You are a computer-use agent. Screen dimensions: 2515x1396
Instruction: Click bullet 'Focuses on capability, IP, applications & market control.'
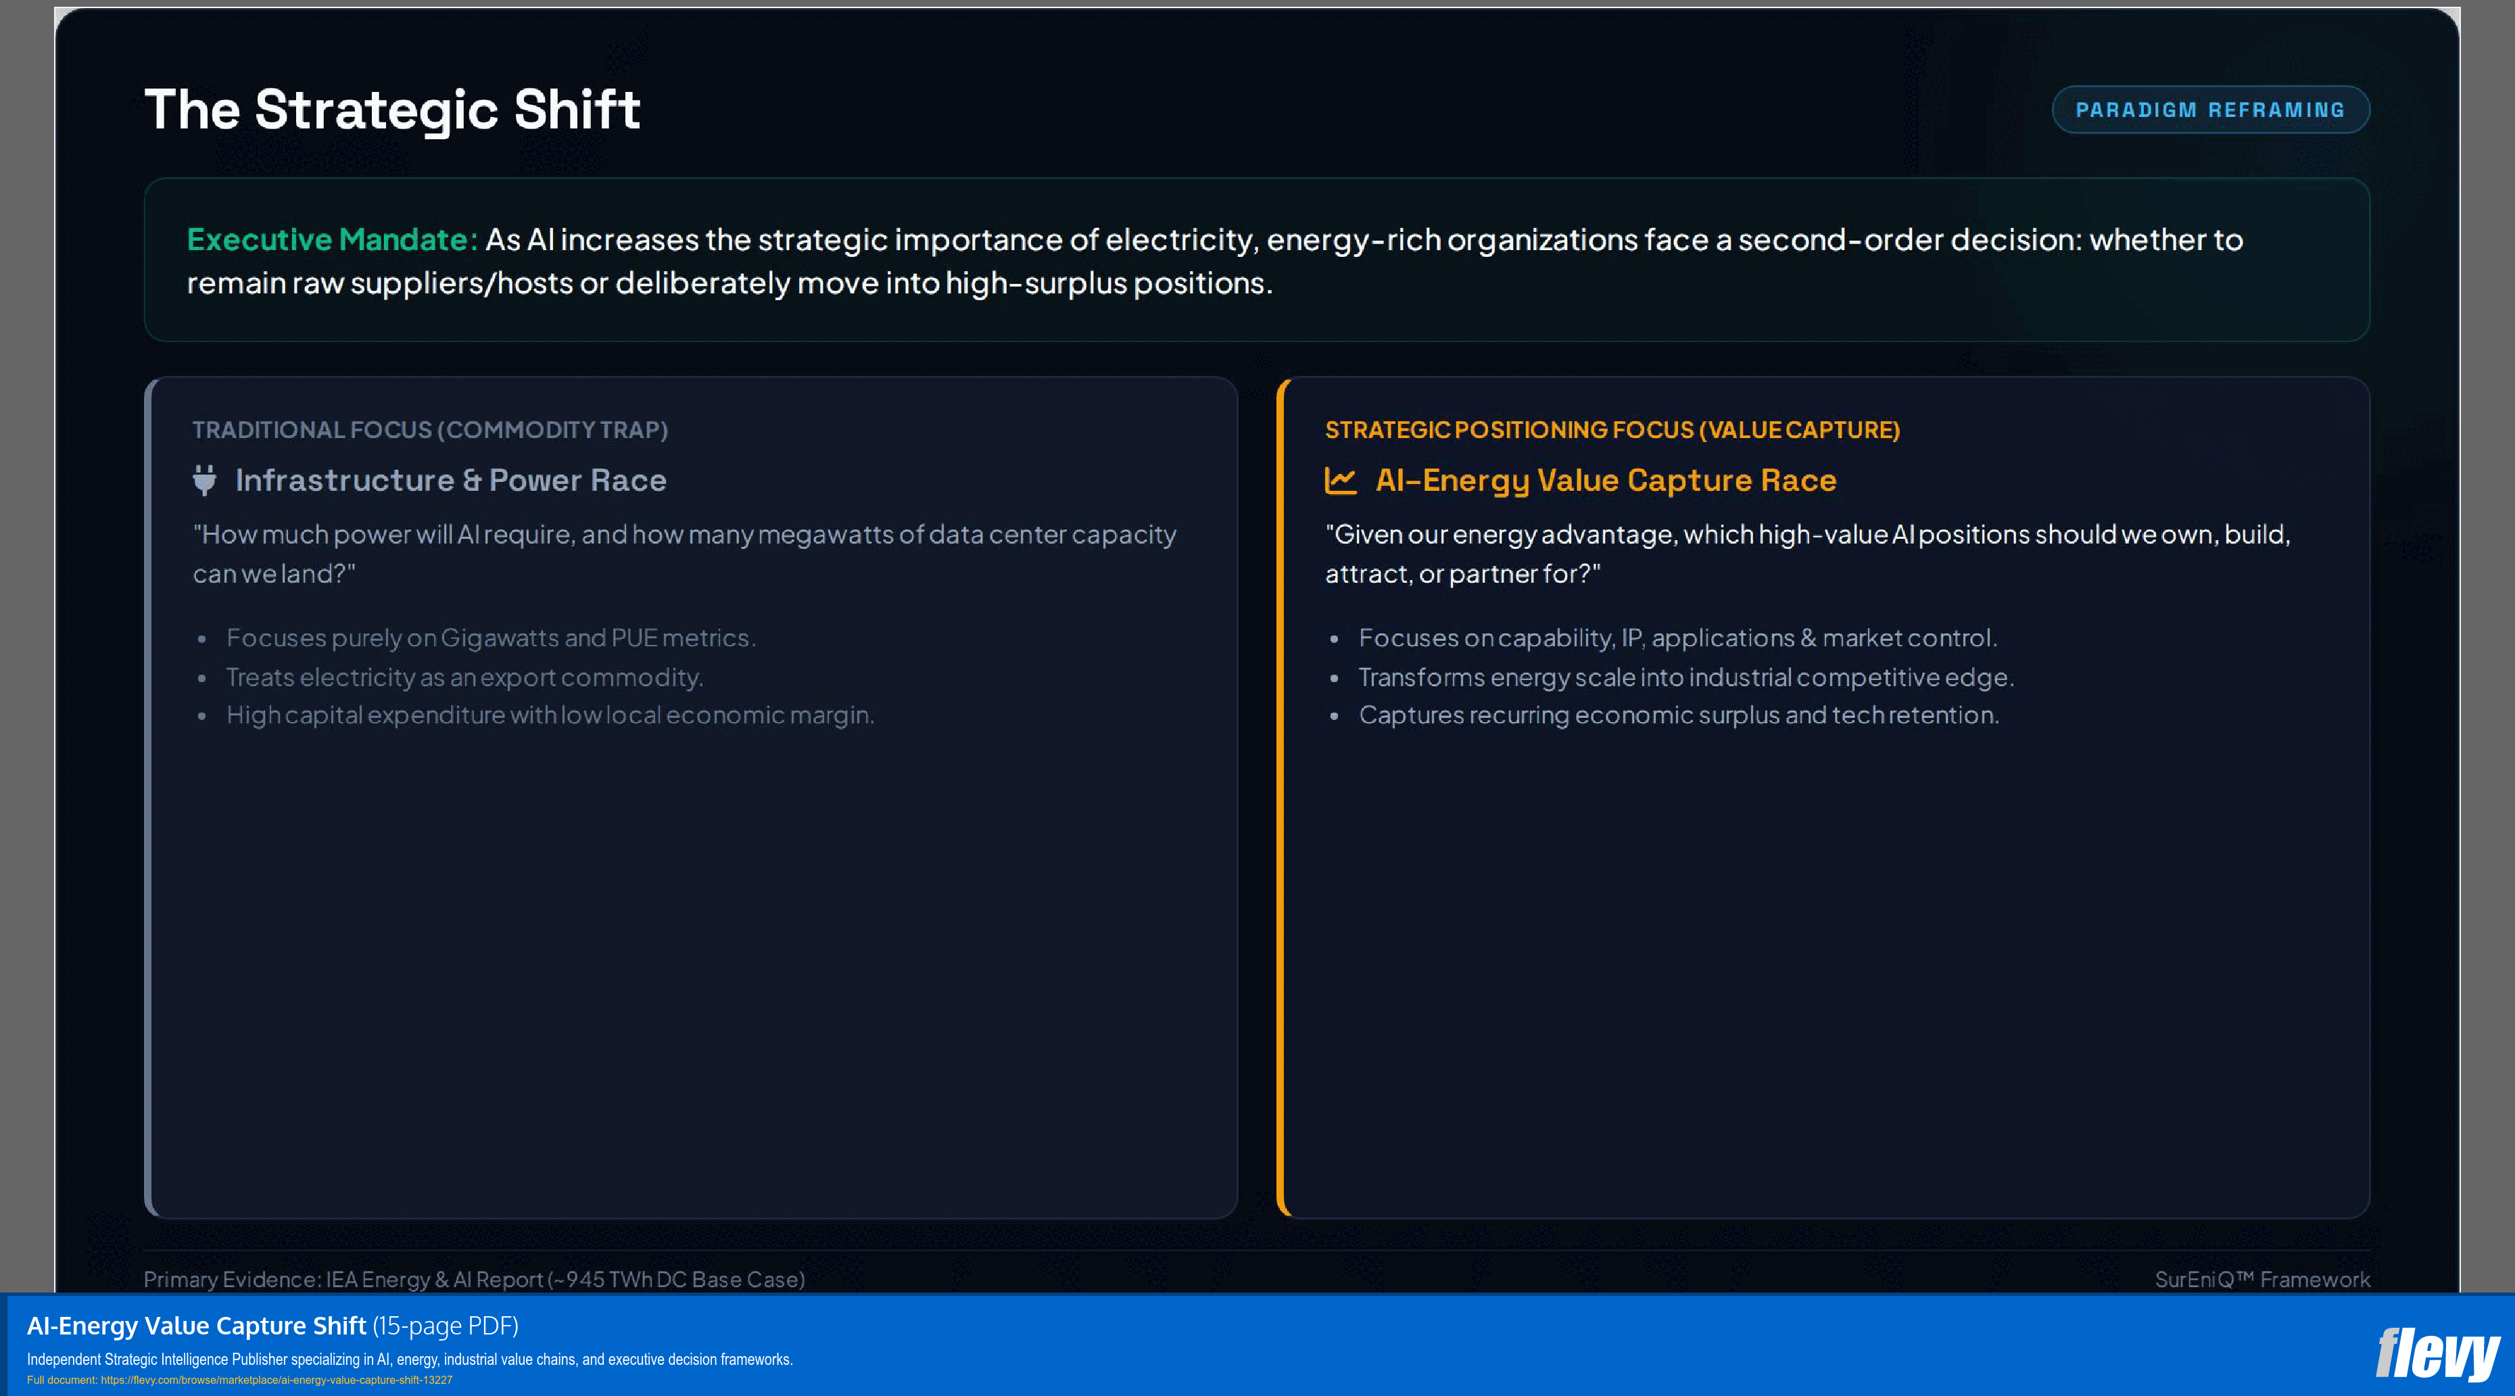click(1678, 637)
